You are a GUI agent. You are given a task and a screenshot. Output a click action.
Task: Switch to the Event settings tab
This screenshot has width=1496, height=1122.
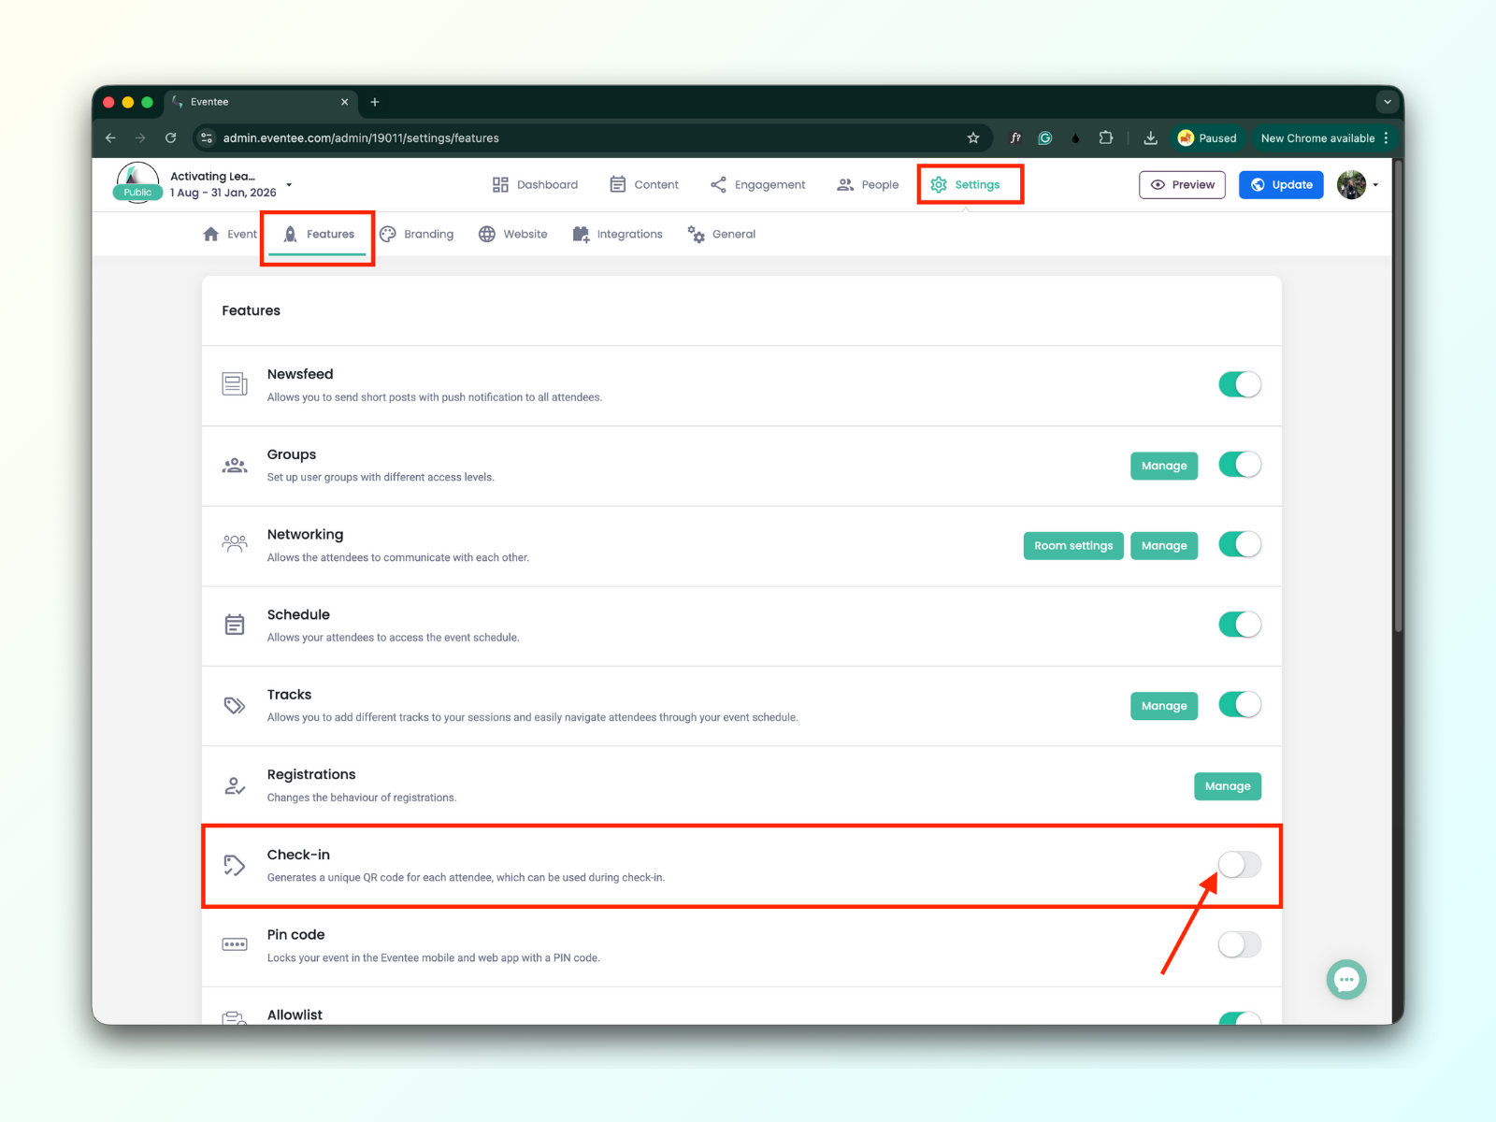(x=230, y=235)
